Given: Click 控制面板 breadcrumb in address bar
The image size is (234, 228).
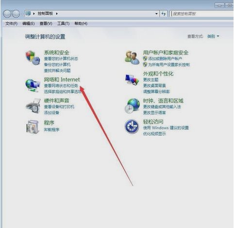Looking at the screenshot, I should (x=45, y=14).
